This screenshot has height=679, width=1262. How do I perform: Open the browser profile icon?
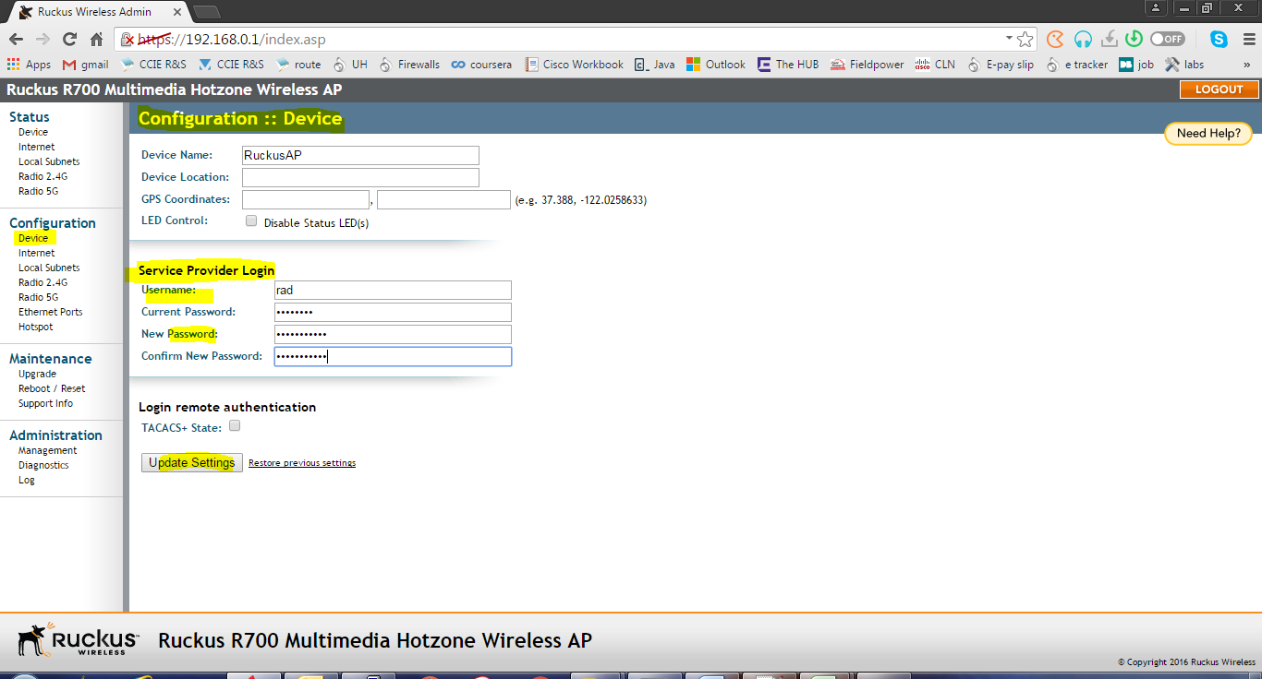pyautogui.click(x=1156, y=9)
